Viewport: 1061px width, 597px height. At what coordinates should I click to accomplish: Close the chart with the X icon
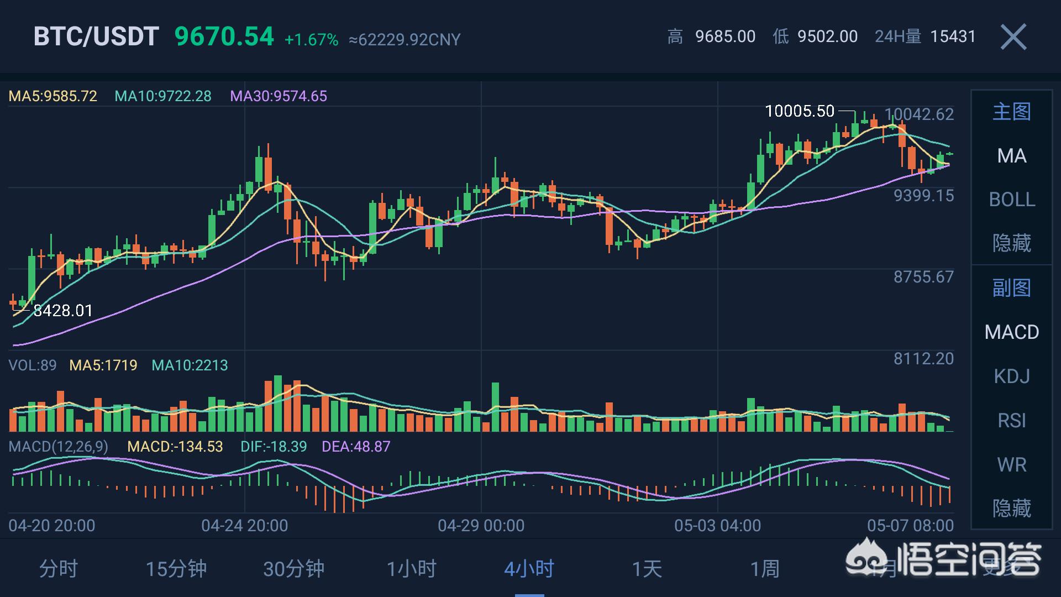coord(1013,37)
